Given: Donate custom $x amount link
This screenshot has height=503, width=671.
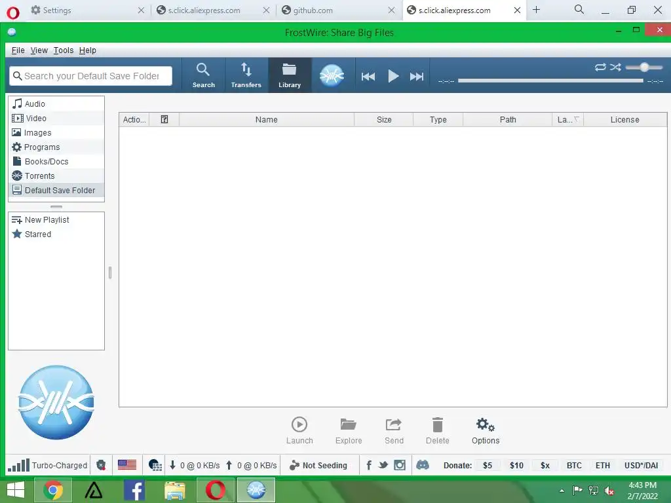Looking at the screenshot, I should (x=545, y=466).
